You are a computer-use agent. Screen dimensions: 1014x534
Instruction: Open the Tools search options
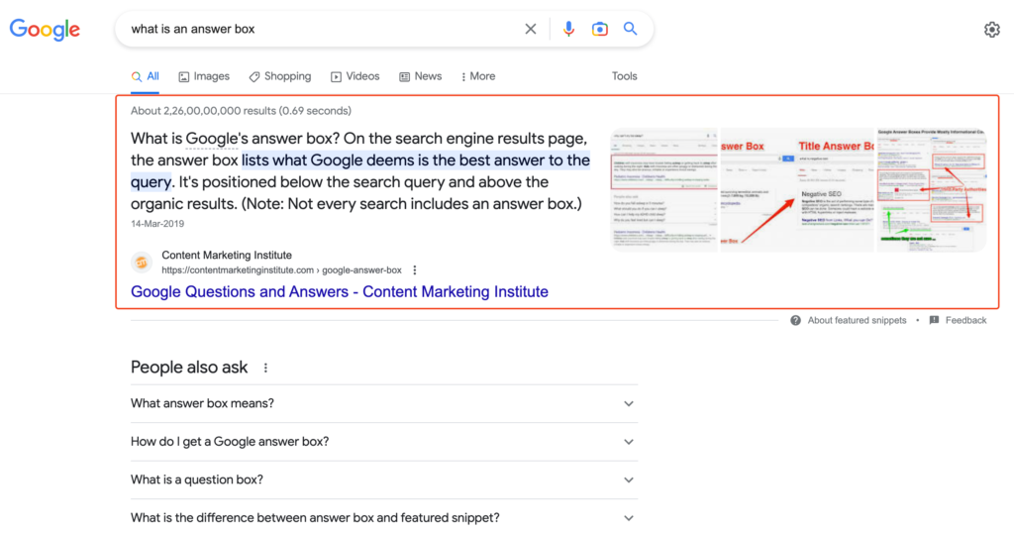click(624, 76)
